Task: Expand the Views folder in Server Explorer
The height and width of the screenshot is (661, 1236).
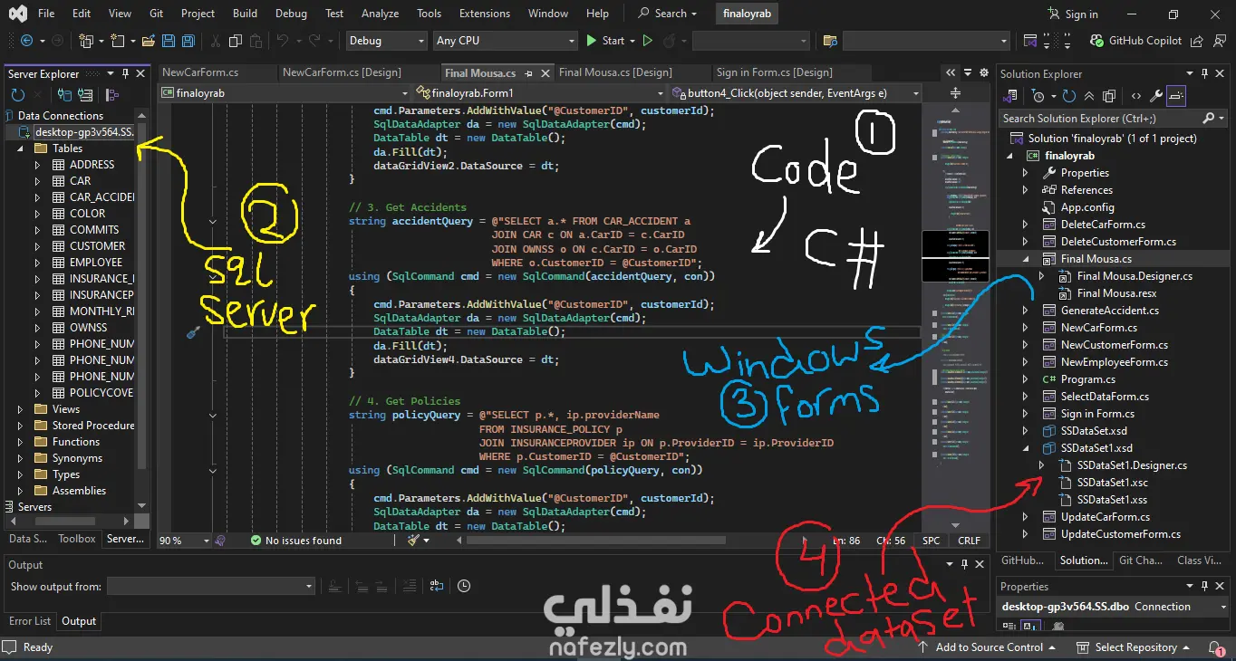Action: 21,409
